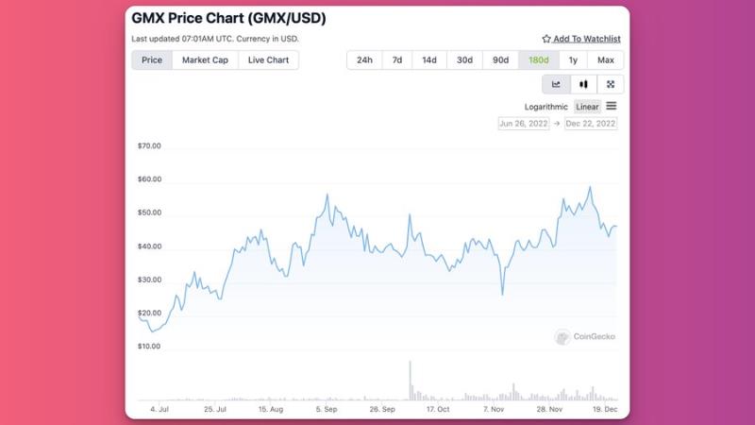Select the 180d time range
The height and width of the screenshot is (425, 755).
pos(539,60)
